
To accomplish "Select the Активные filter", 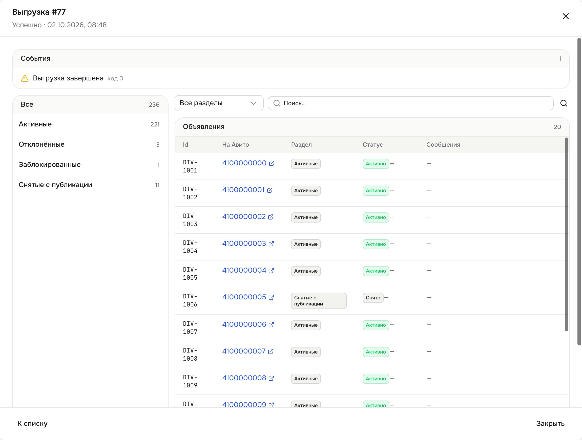I will click(x=90, y=124).
